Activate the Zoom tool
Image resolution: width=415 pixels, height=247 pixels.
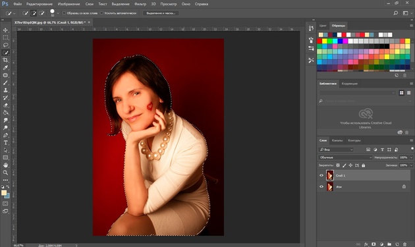[5, 173]
